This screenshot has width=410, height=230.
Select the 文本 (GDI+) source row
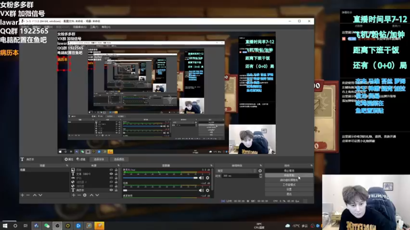pos(94,174)
